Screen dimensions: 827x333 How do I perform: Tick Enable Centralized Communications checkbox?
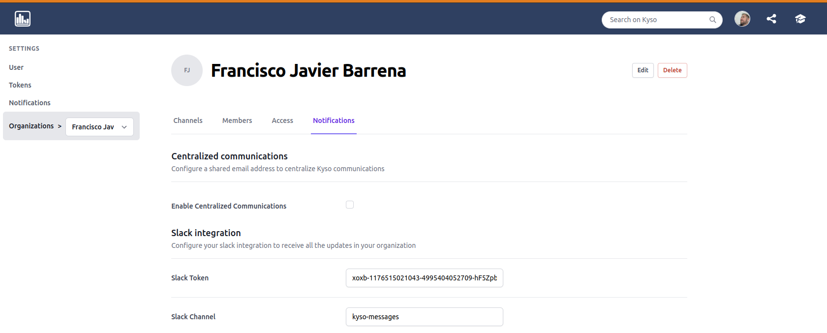pos(350,205)
